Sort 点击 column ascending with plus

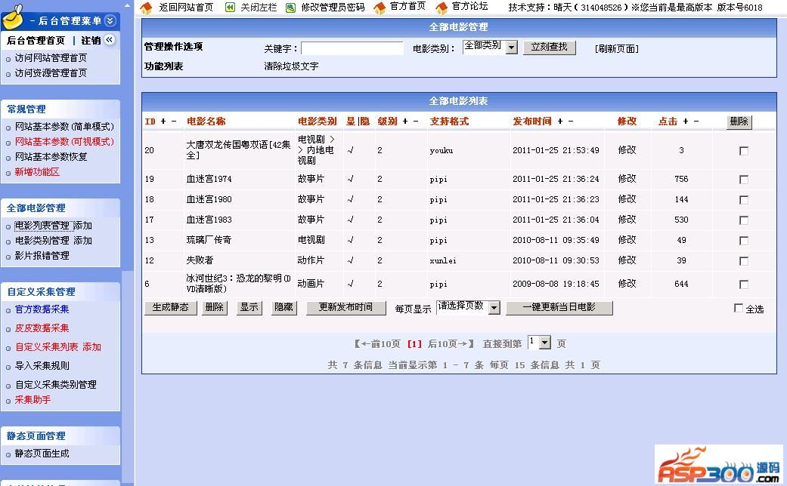[686, 121]
